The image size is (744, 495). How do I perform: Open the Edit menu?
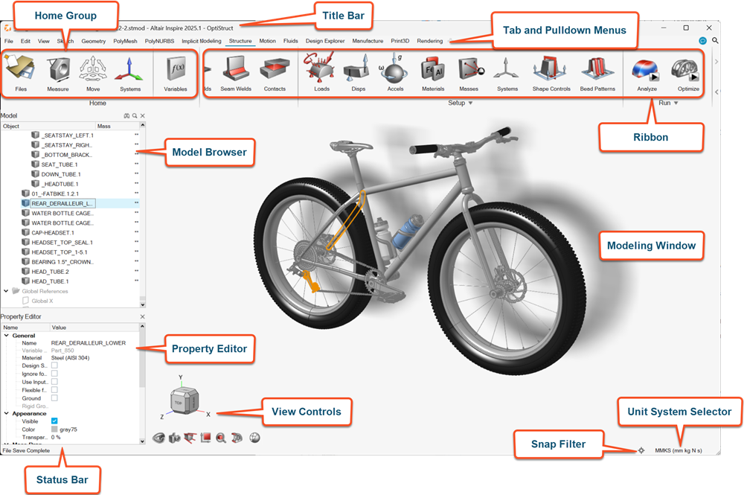pos(25,41)
